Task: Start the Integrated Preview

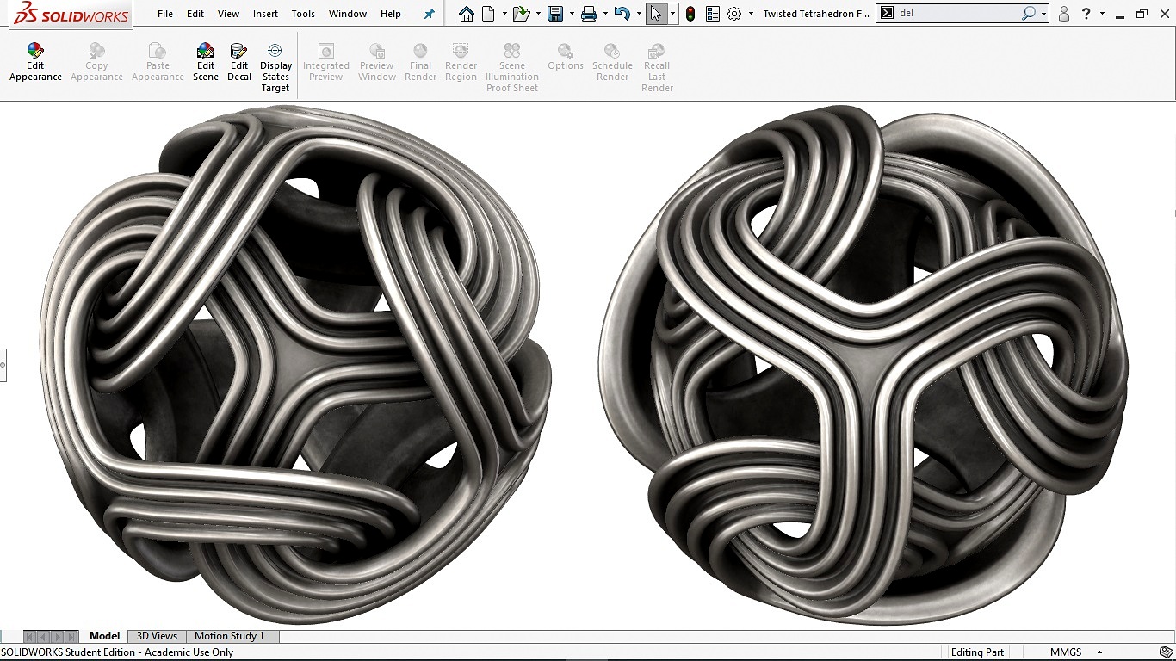Action: (326, 62)
